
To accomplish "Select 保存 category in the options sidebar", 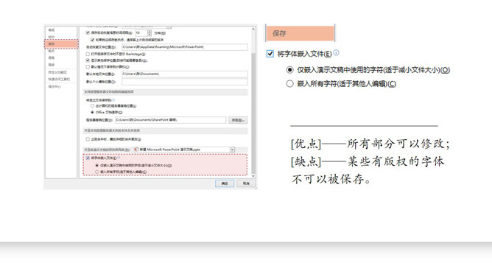I will pos(61,44).
